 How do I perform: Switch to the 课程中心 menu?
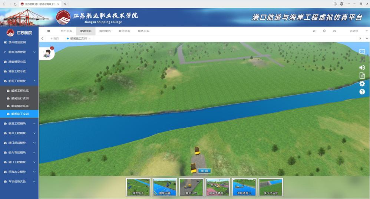[105, 31]
